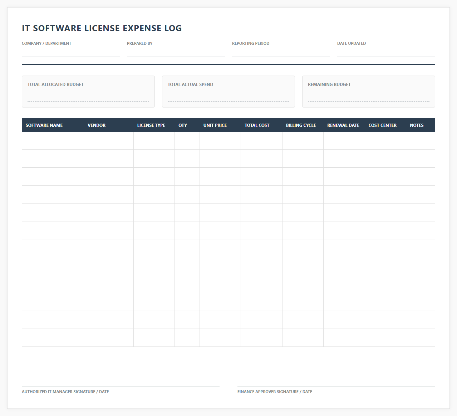Select the Remaining Budget field
The width and height of the screenshot is (457, 416).
[369, 96]
